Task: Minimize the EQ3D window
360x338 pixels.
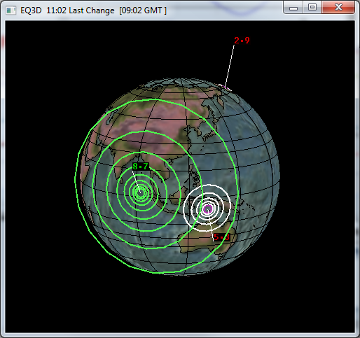Action: coord(293,8)
